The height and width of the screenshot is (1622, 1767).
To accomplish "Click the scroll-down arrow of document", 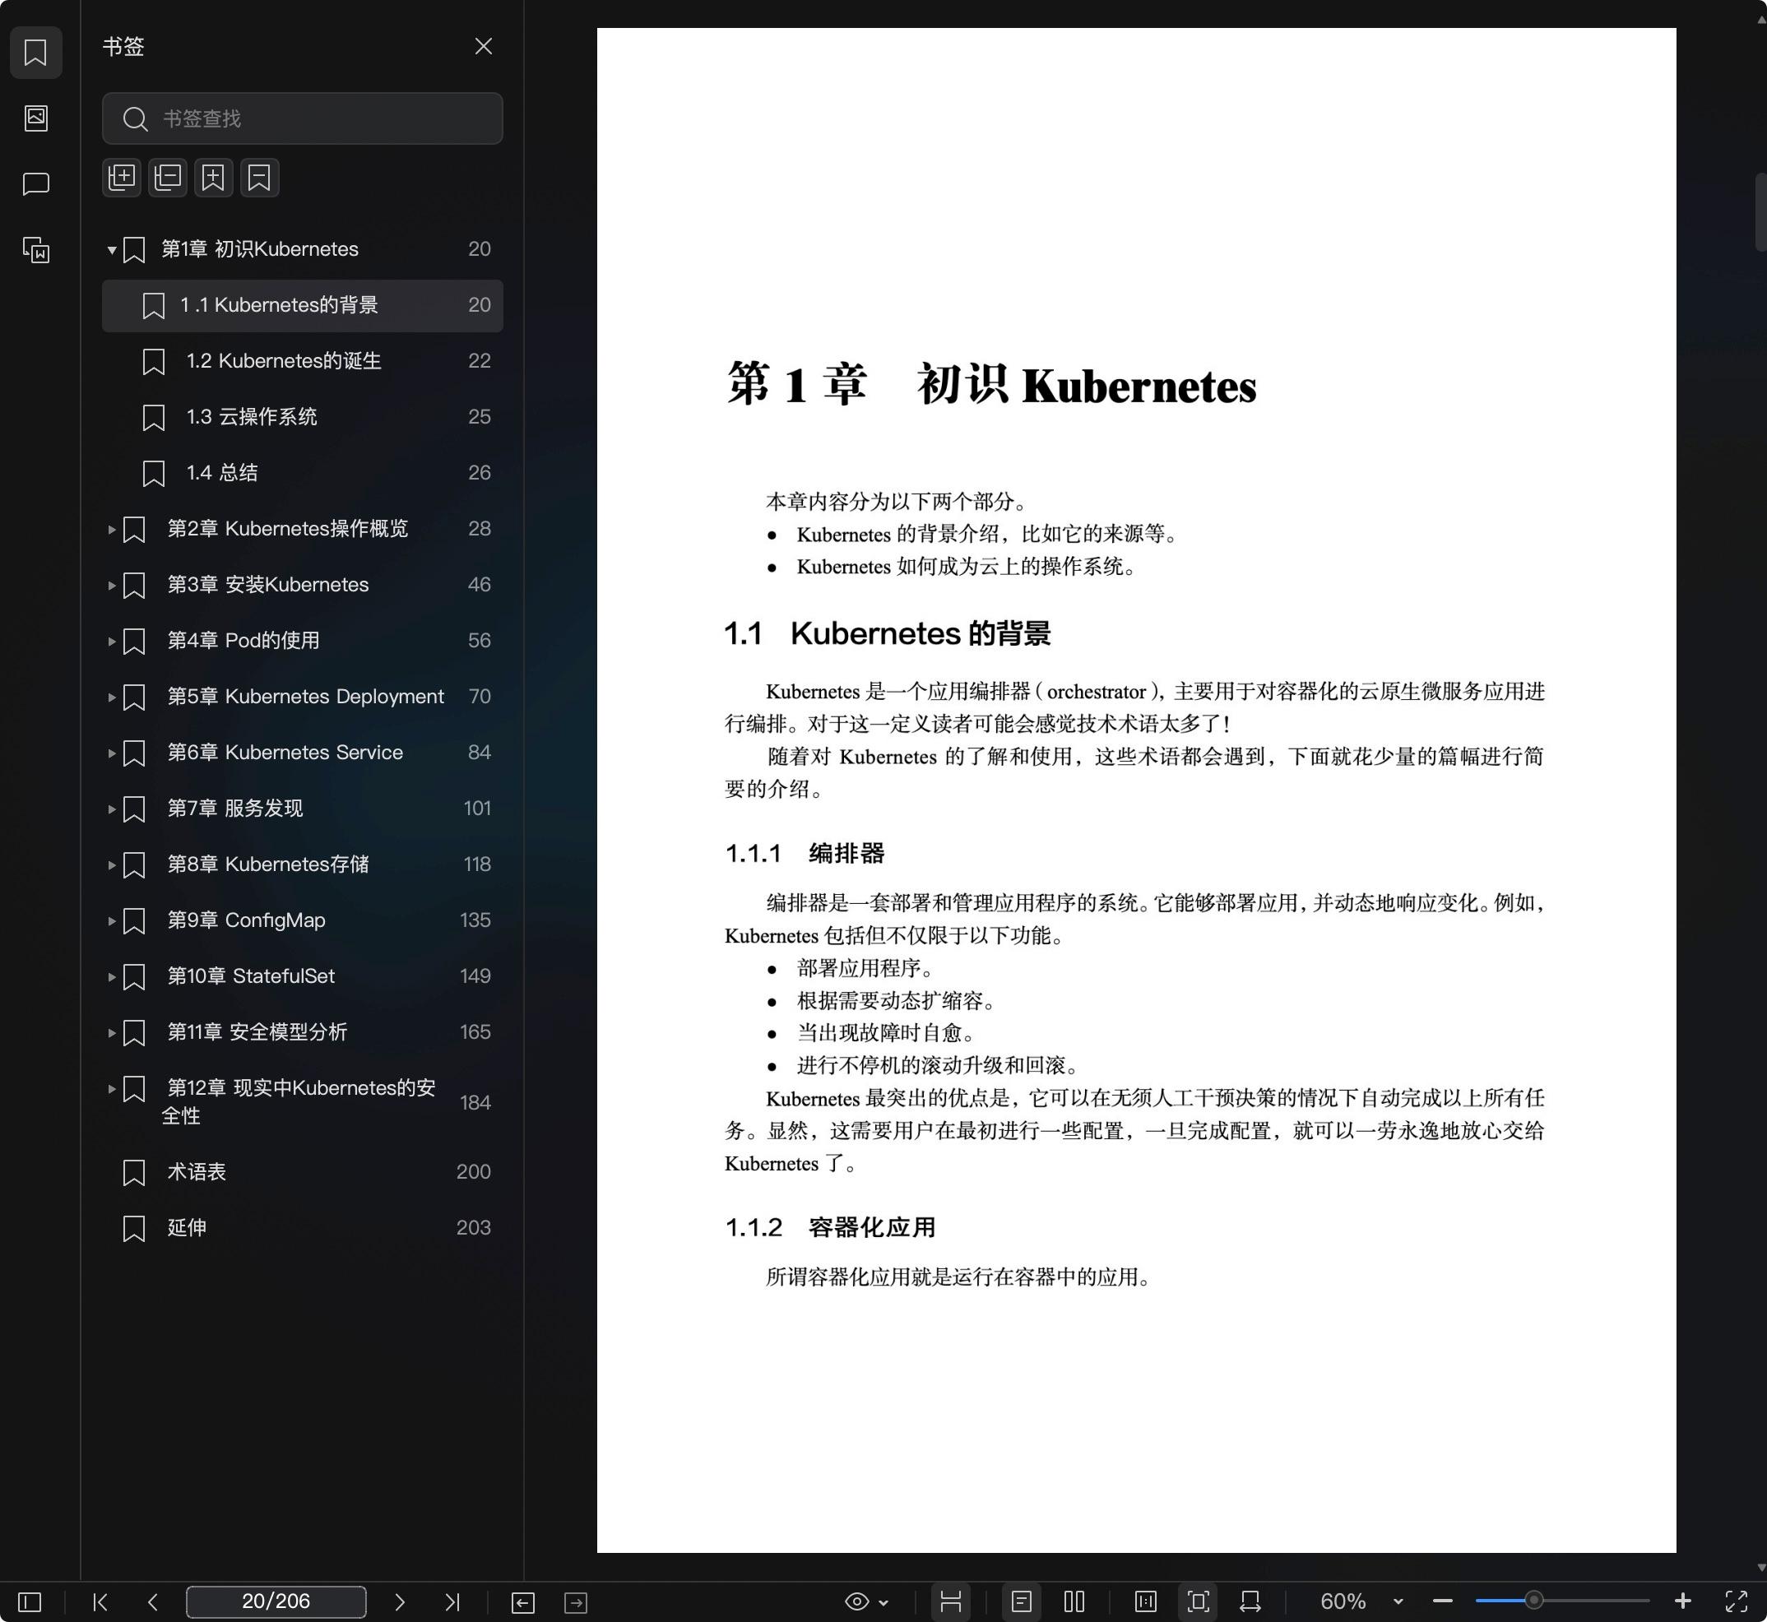I will tap(1760, 1568).
